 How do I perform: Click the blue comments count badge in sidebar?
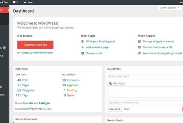4,48
